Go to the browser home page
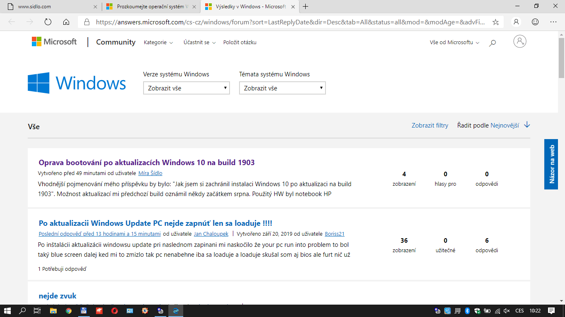Screen dimensions: 565x317 point(66,22)
